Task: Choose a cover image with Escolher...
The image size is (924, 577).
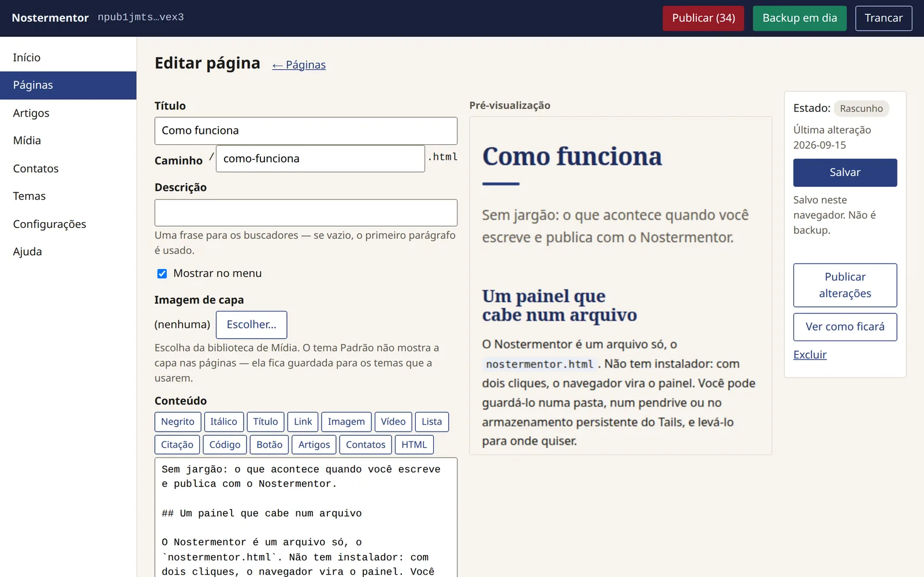Action: tap(251, 325)
